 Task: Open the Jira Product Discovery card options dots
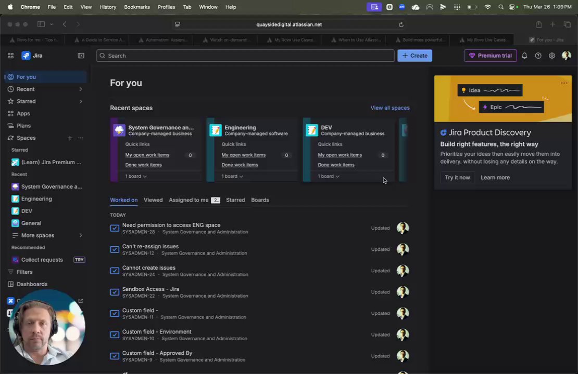tap(564, 83)
